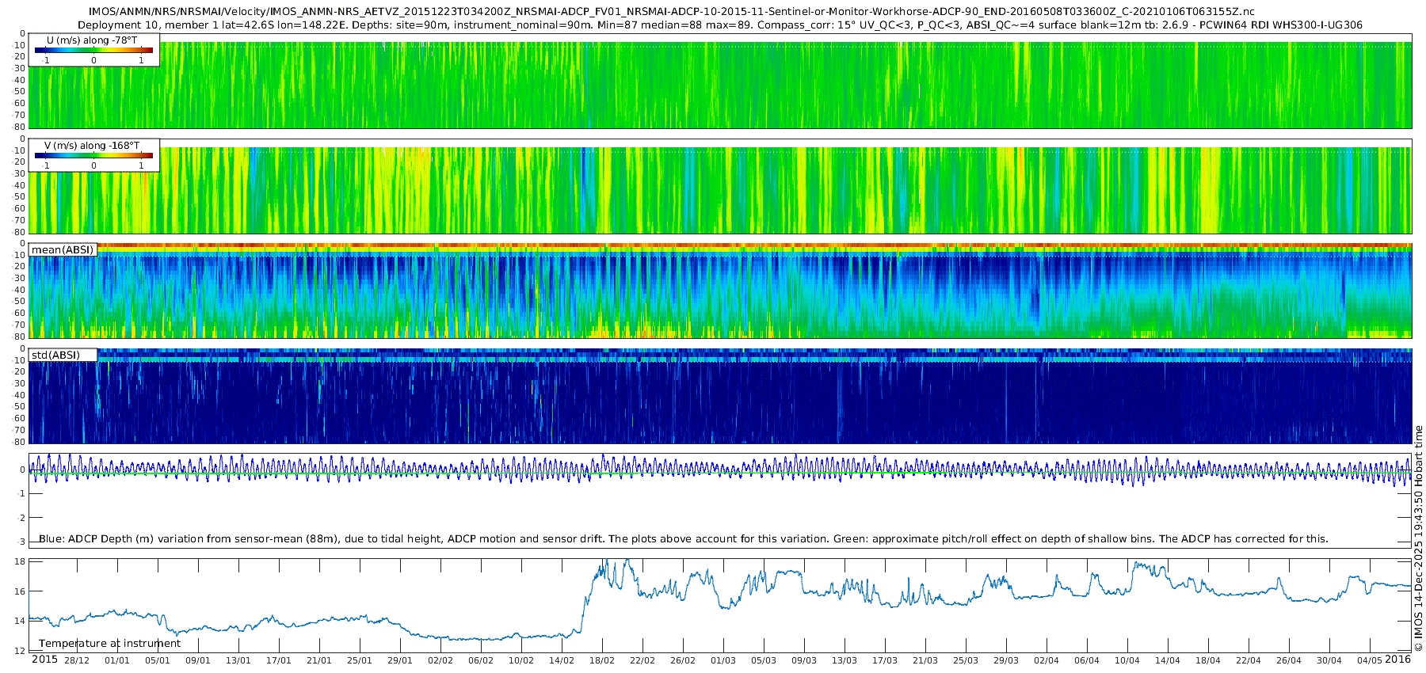Click the V velocity colorbar legend
Screen dimensions: 1426x673
(94, 155)
